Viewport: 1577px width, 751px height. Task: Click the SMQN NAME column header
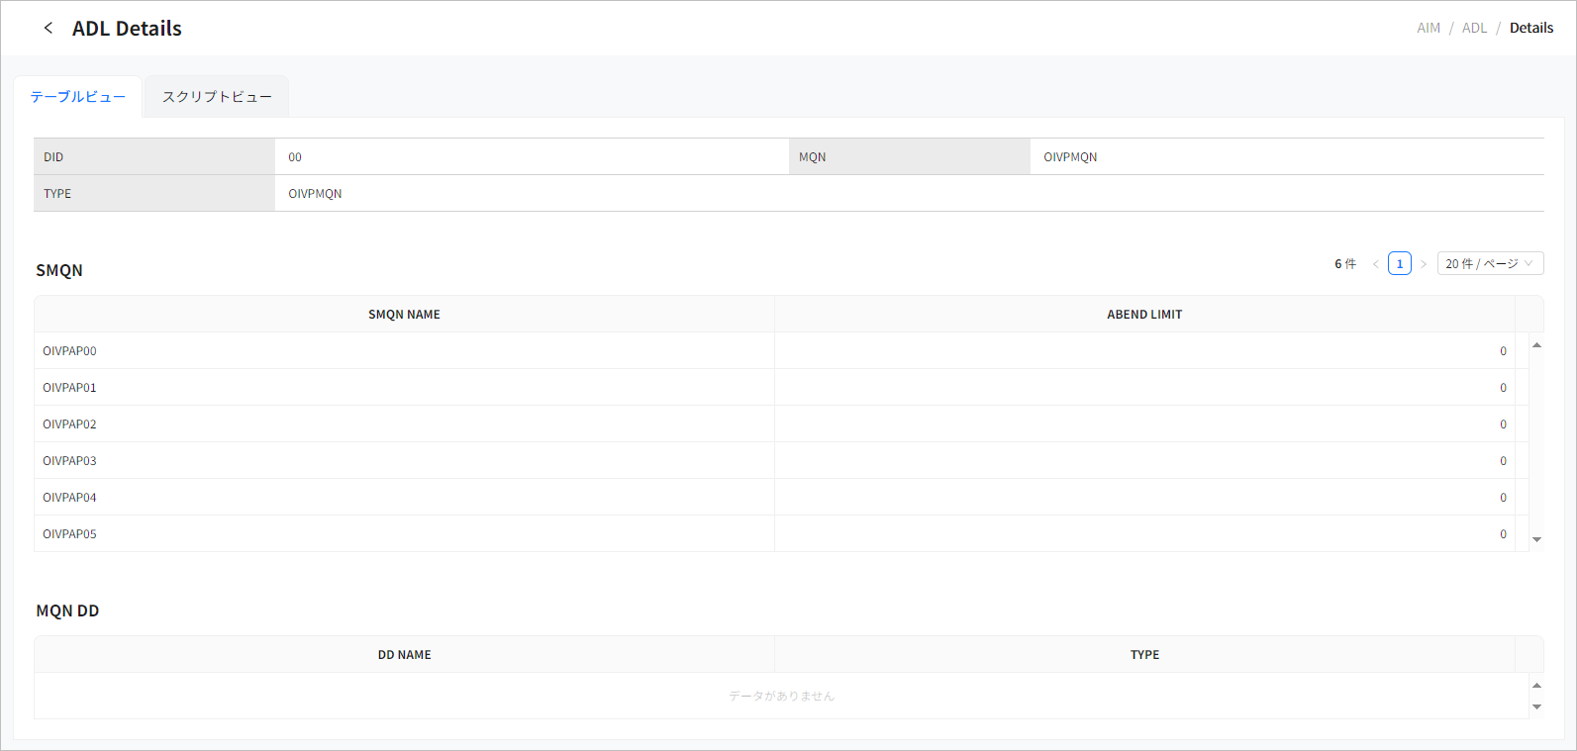404,315
